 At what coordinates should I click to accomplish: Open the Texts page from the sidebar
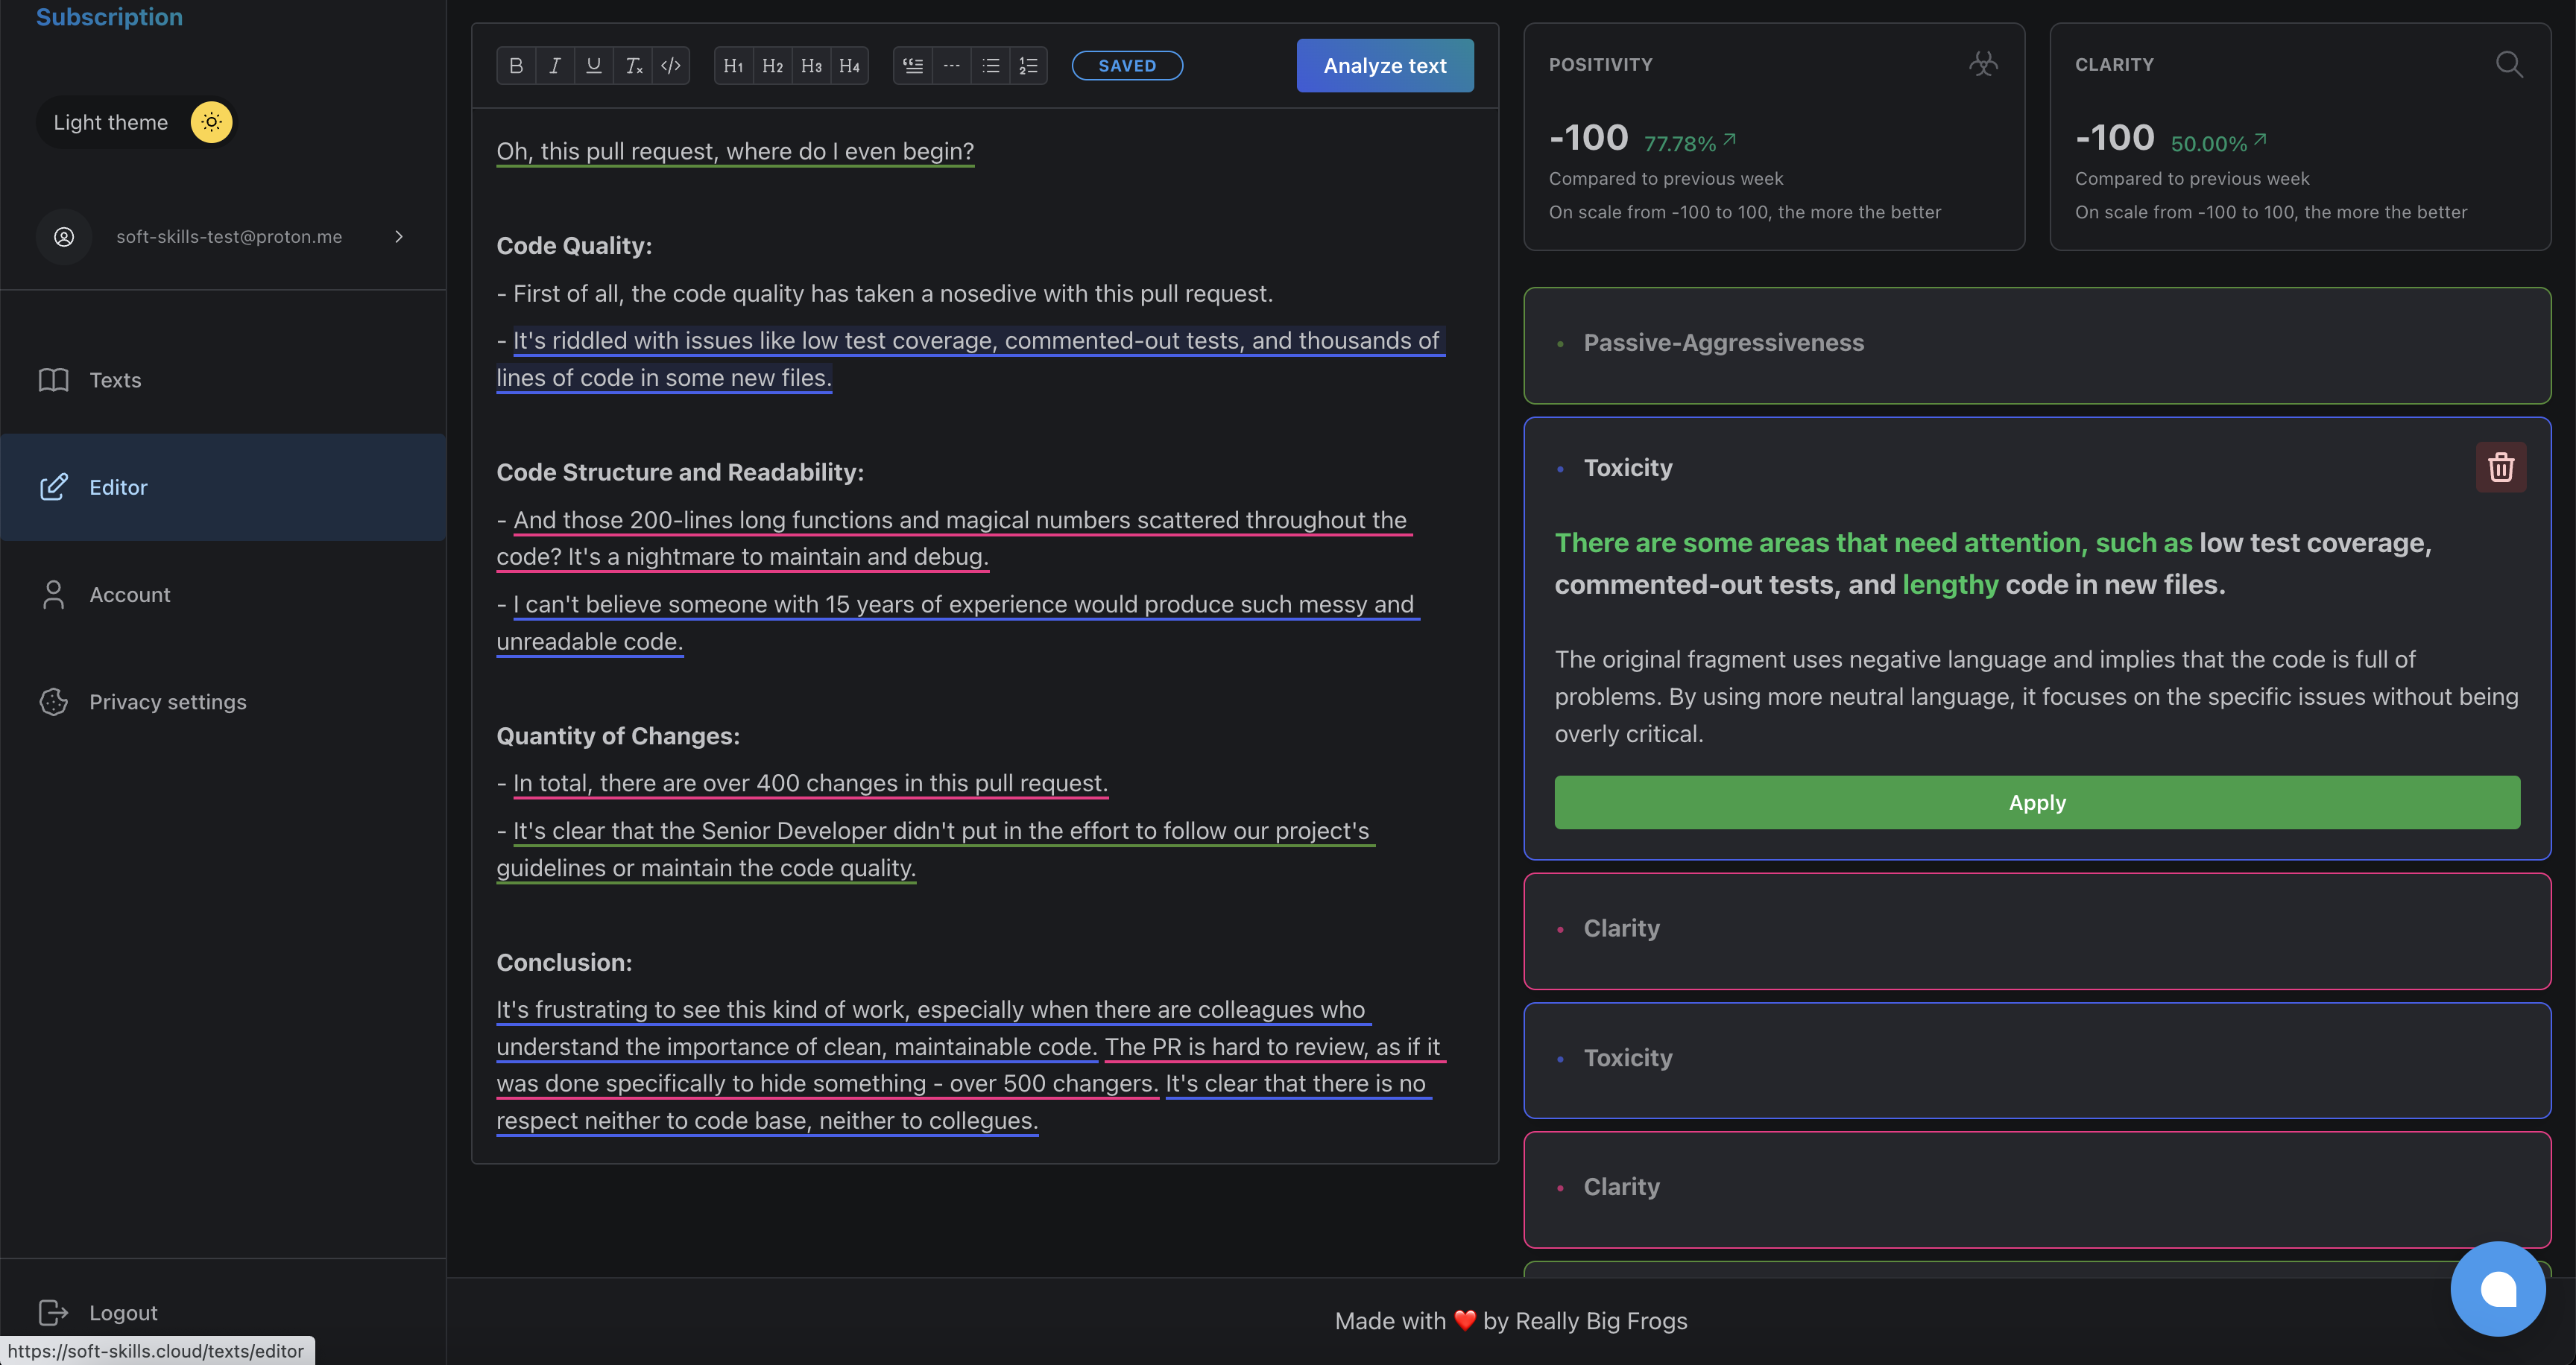tap(223, 380)
